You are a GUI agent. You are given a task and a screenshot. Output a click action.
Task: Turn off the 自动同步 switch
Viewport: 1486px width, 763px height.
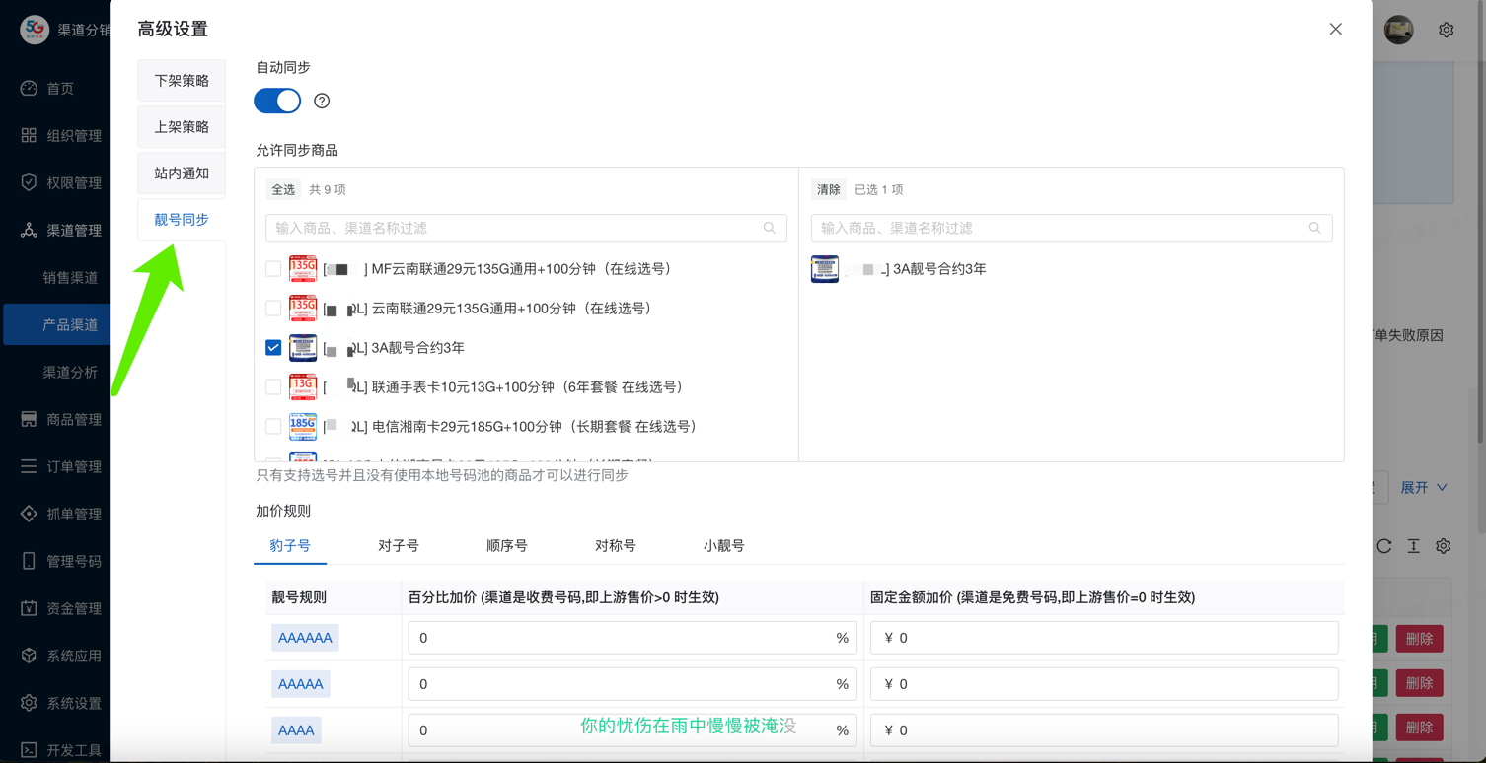click(x=277, y=101)
